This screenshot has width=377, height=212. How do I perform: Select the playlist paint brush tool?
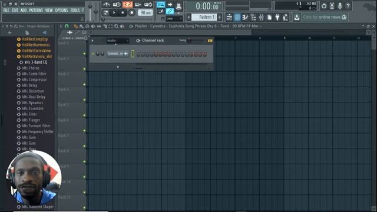coord(81,26)
